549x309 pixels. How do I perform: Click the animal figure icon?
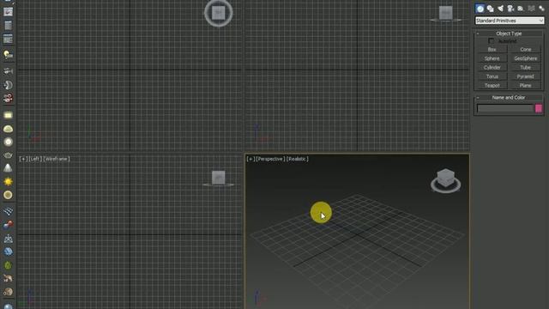[8, 278]
